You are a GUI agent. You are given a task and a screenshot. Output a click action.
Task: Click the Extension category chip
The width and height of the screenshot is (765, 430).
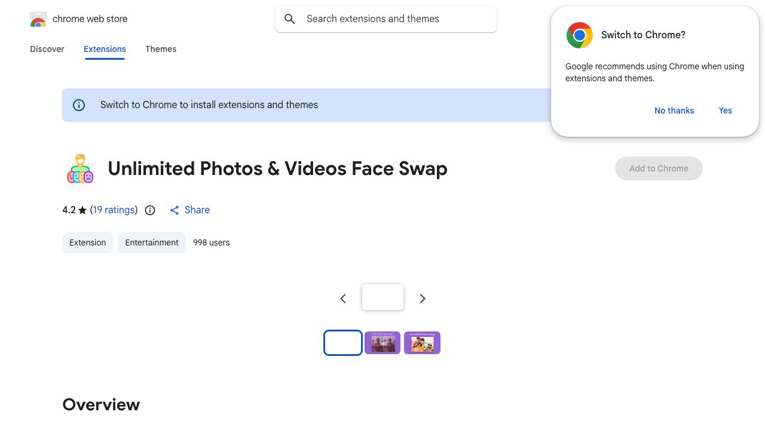(x=87, y=242)
